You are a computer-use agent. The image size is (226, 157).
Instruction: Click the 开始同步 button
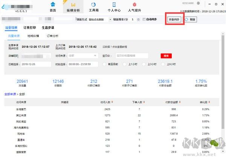[174, 20]
